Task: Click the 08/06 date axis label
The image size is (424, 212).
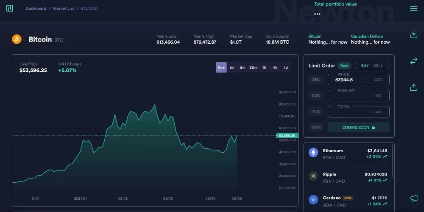Action: [x=237, y=198]
